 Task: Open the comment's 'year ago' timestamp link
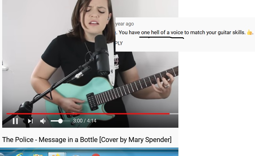[125, 24]
